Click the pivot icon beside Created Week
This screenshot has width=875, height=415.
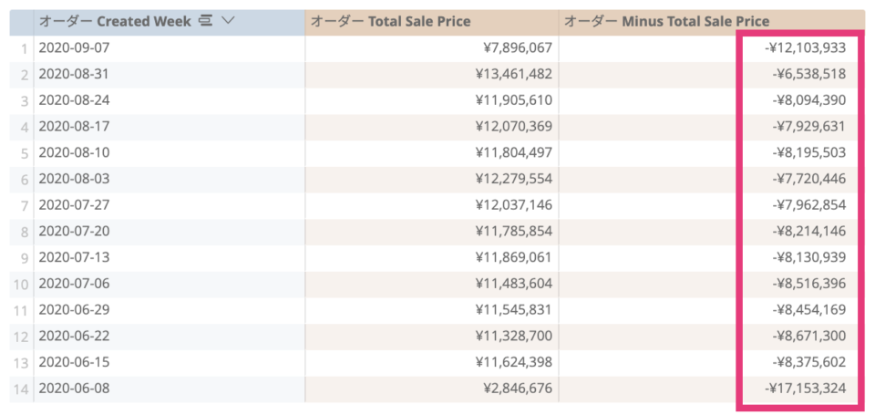click(x=206, y=22)
